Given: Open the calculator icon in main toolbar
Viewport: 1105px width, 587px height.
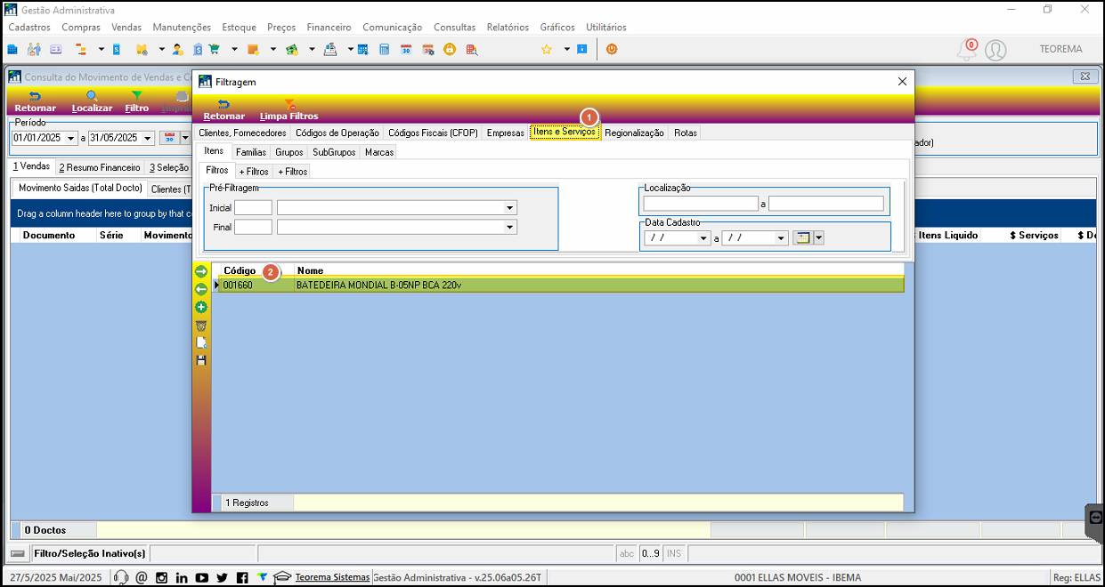Looking at the screenshot, I should 384,50.
